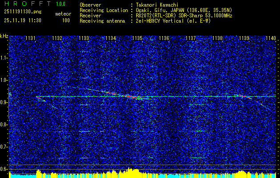Screen dimensions: 280x178
Task: Click the 1137 time marker
Action: pos(191,38)
